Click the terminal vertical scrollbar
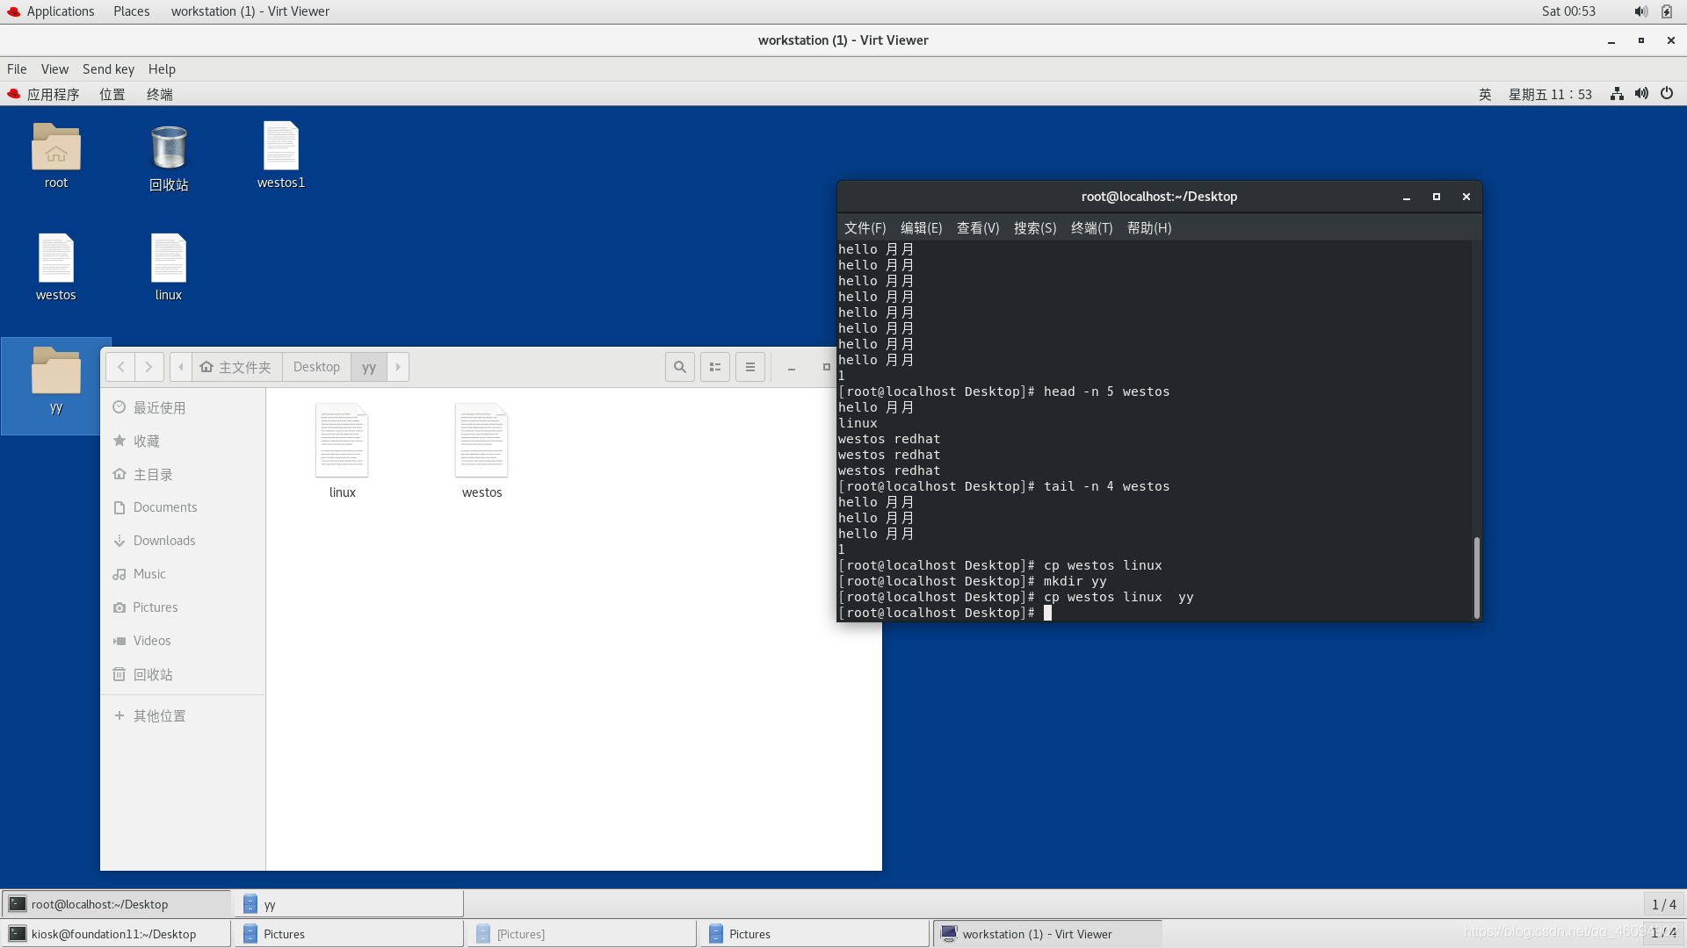The image size is (1687, 948). (1476, 577)
